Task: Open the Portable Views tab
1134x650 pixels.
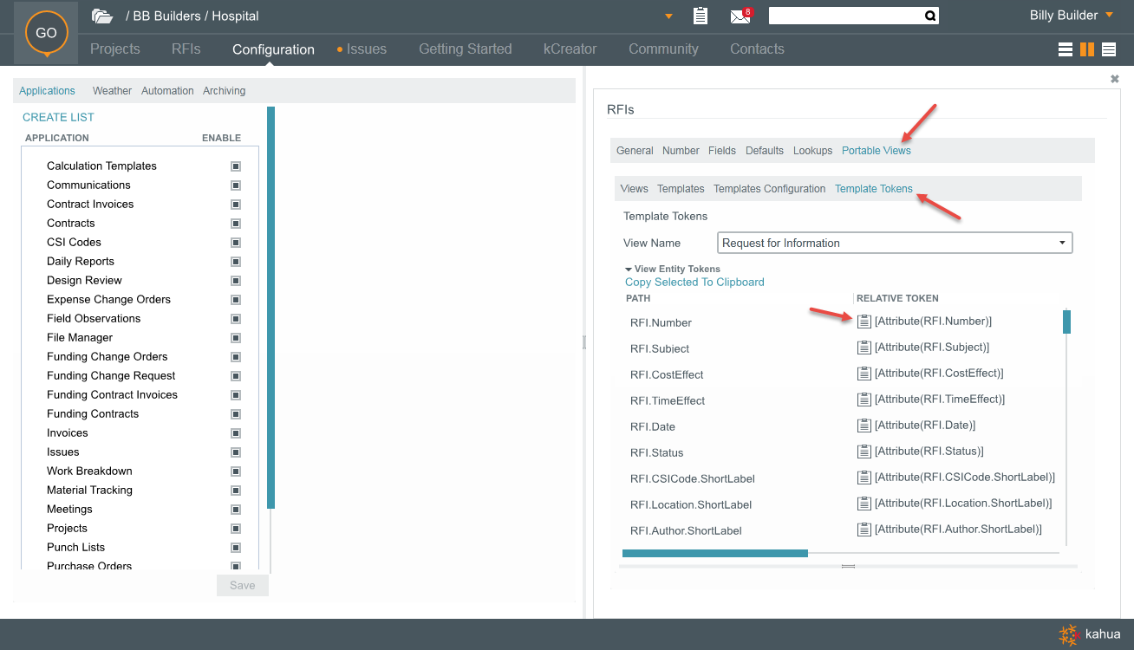Action: (x=876, y=151)
